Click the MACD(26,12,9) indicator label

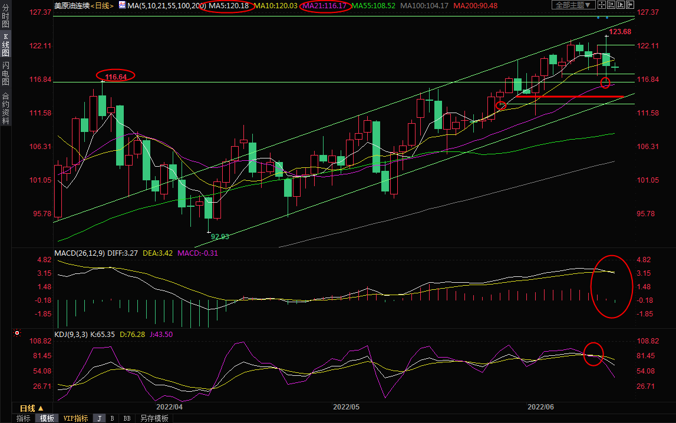pos(78,253)
